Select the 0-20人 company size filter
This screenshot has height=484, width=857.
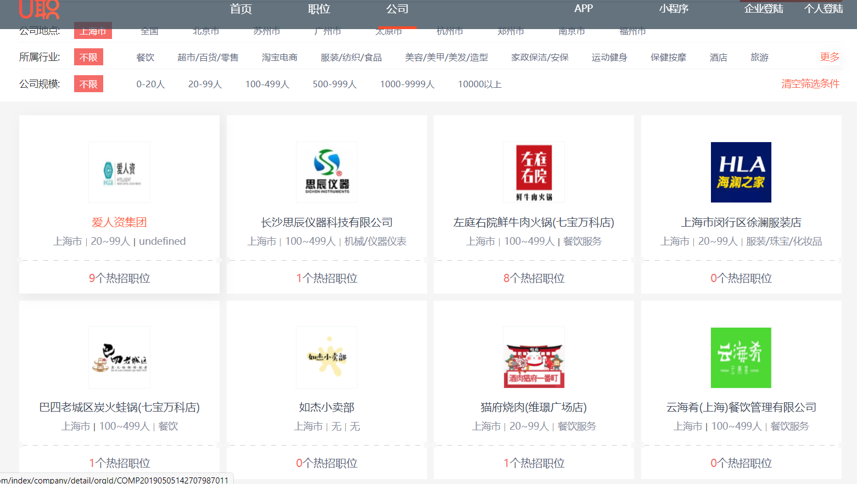[150, 85]
